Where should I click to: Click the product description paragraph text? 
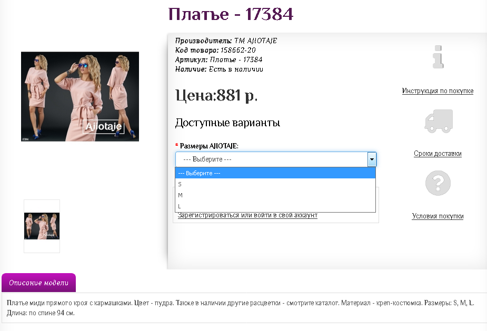[241, 308]
